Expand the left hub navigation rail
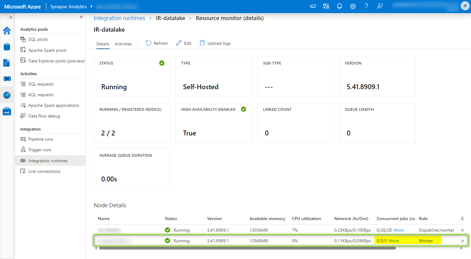This screenshot has height=259, width=471. tap(11, 18)
